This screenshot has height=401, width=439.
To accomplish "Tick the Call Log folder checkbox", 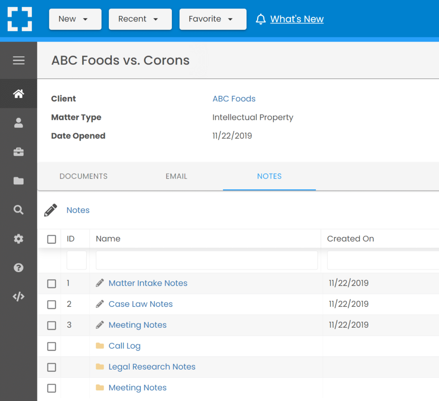I will [x=51, y=346].
